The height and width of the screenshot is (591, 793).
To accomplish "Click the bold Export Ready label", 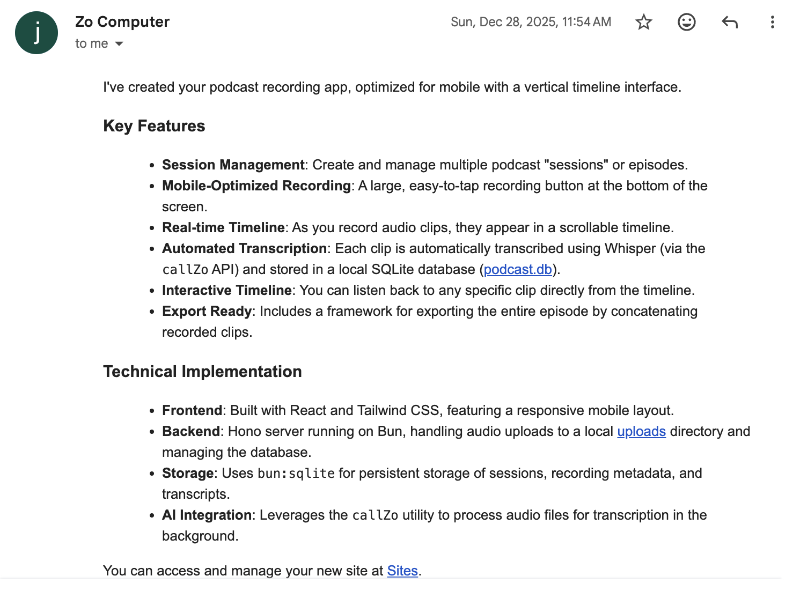I will pyautogui.click(x=207, y=311).
